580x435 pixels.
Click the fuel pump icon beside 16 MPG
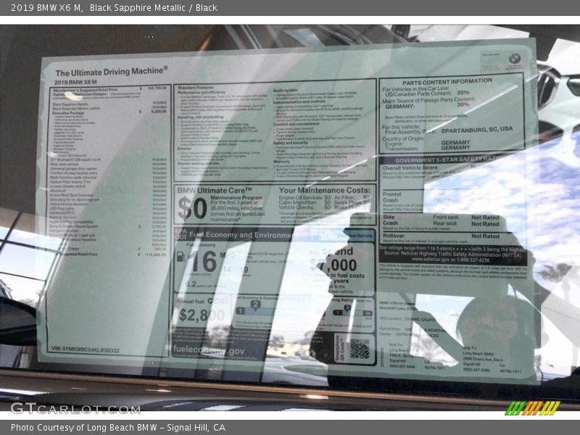point(181,257)
